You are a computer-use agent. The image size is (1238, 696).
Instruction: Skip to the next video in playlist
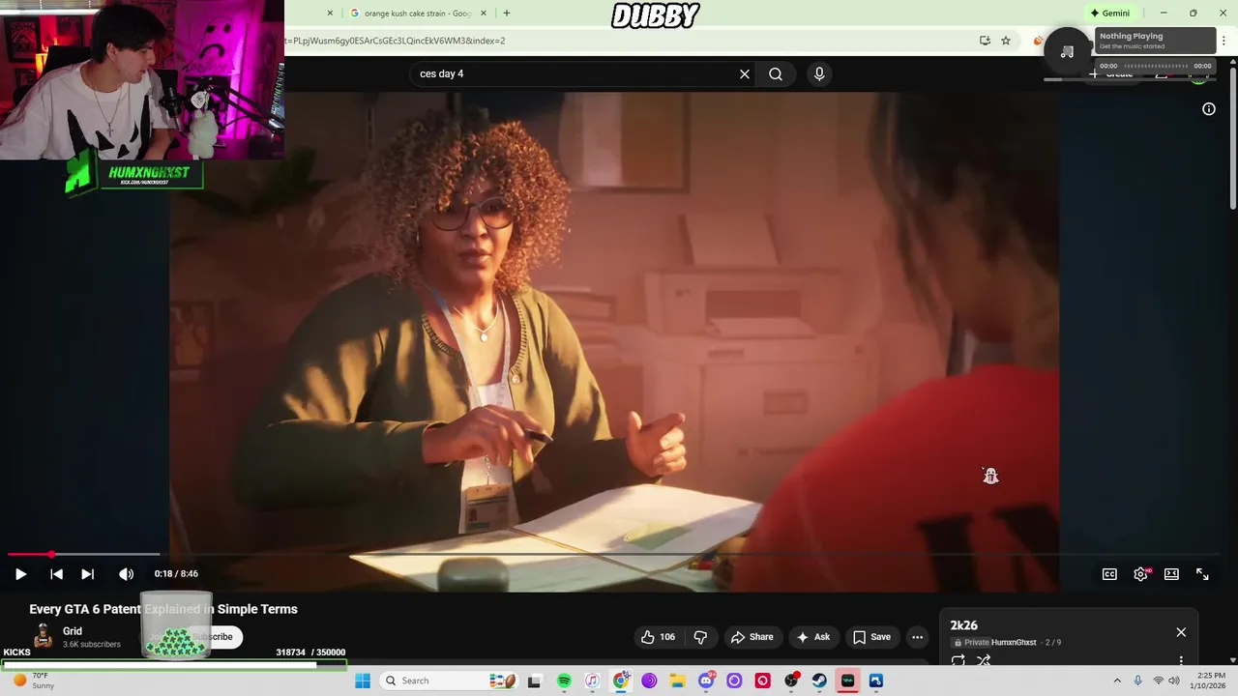point(87,574)
